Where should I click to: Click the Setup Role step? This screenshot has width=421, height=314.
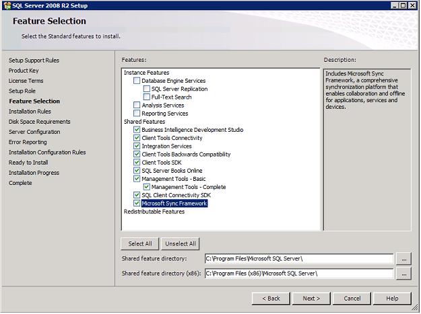(x=22, y=91)
